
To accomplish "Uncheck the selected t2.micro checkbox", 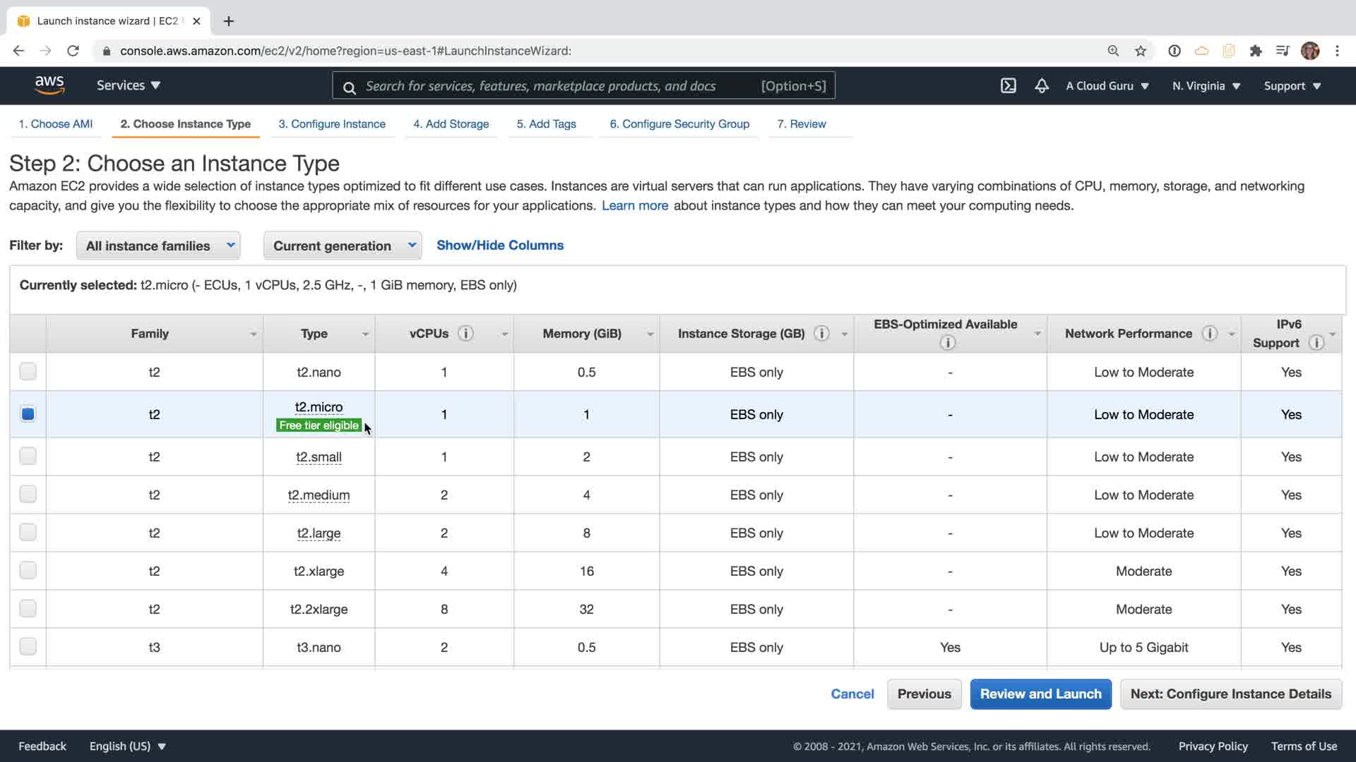I will [28, 414].
